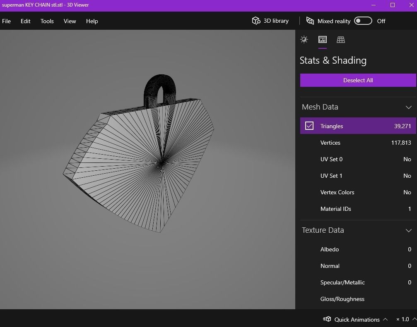Click the Vertices count 117,813

(x=401, y=143)
